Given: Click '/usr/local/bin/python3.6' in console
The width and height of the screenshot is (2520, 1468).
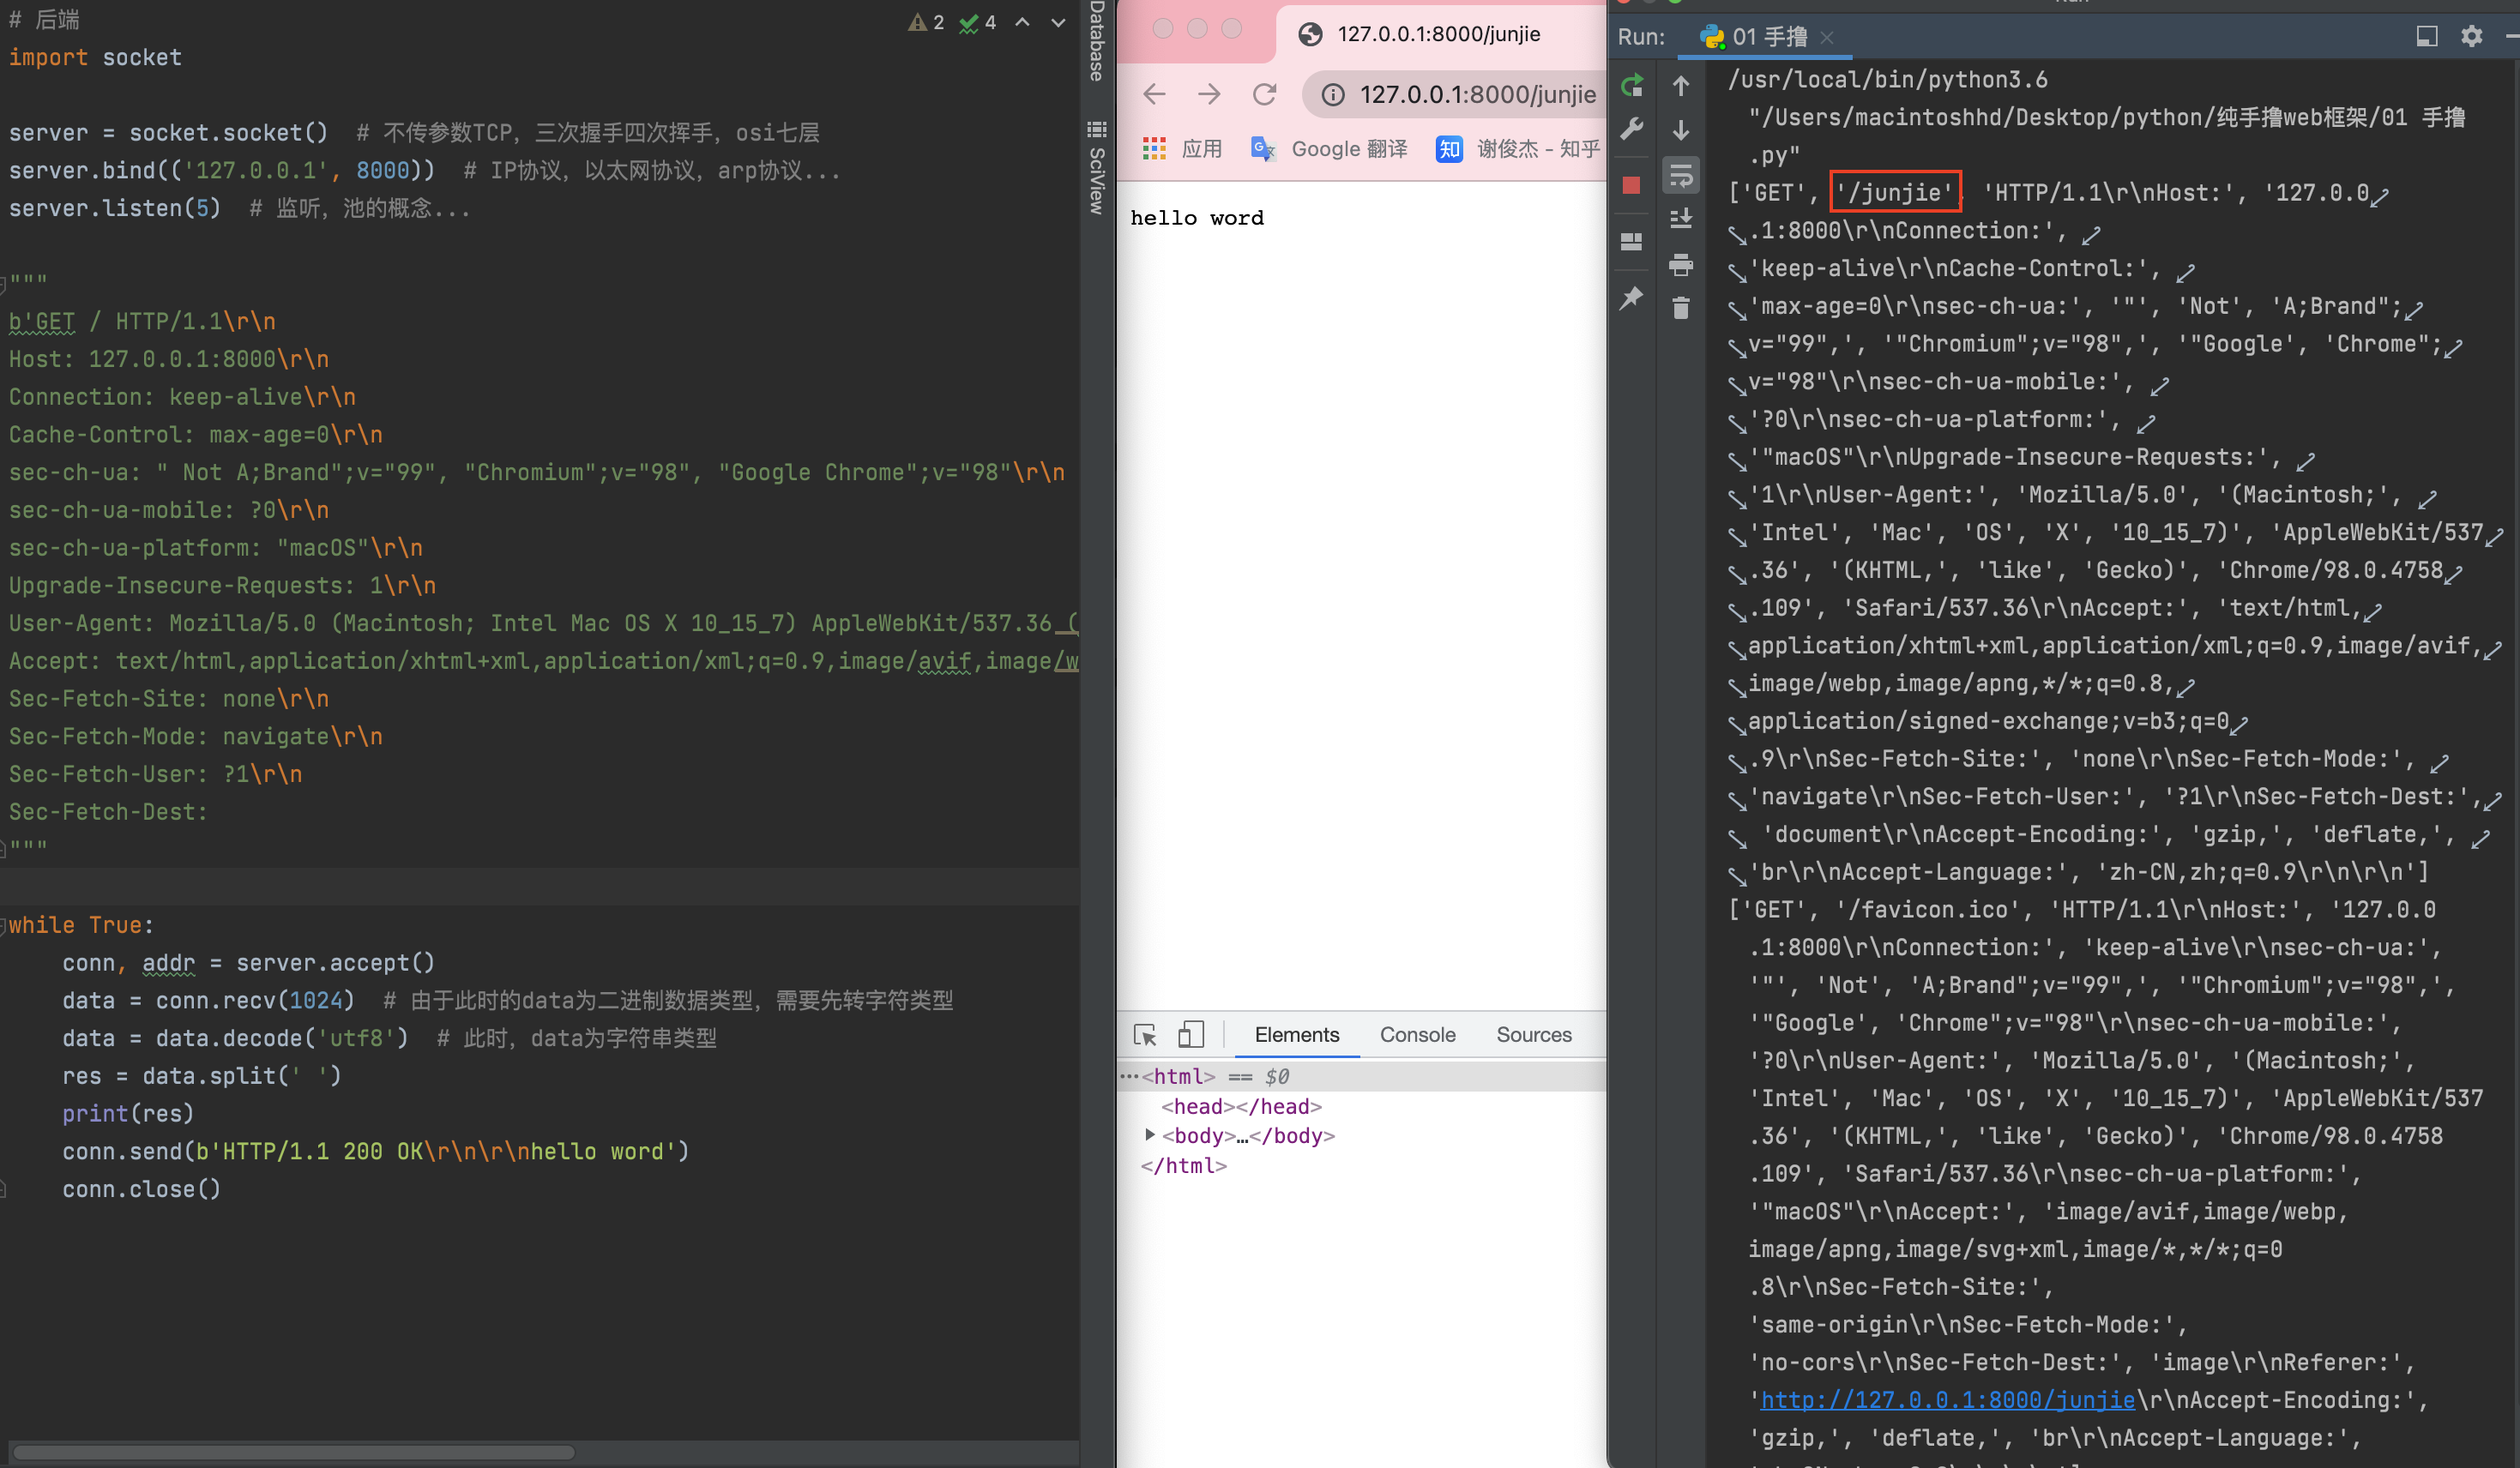Looking at the screenshot, I should click(1887, 79).
